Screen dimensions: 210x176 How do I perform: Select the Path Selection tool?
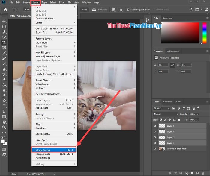click(4, 111)
